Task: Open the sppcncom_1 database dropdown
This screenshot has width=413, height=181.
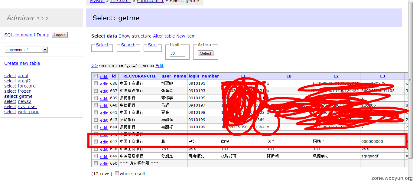Action: 27,50
